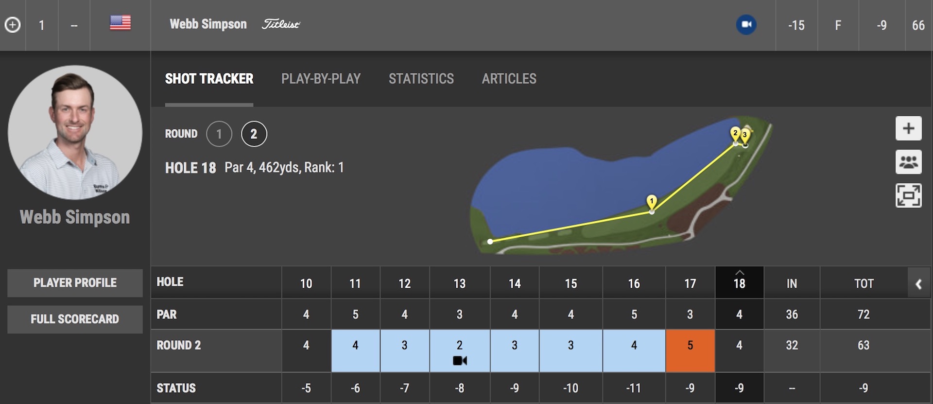This screenshot has height=404, width=933.
Task: Click the United States flag icon
Action: pos(120,23)
